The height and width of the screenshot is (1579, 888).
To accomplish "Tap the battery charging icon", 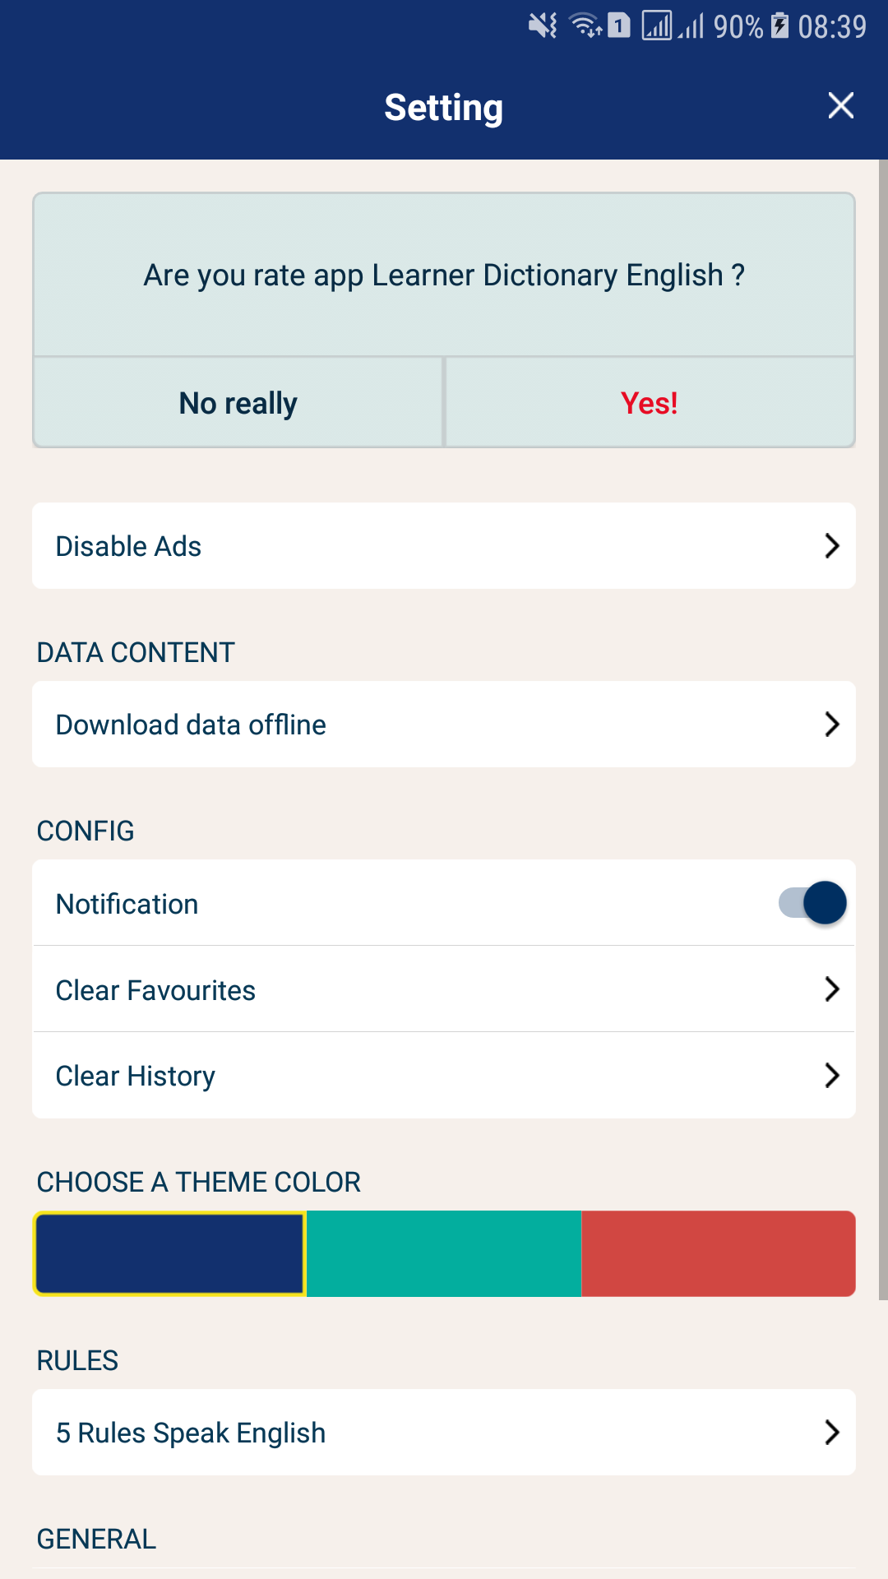I will click(779, 25).
